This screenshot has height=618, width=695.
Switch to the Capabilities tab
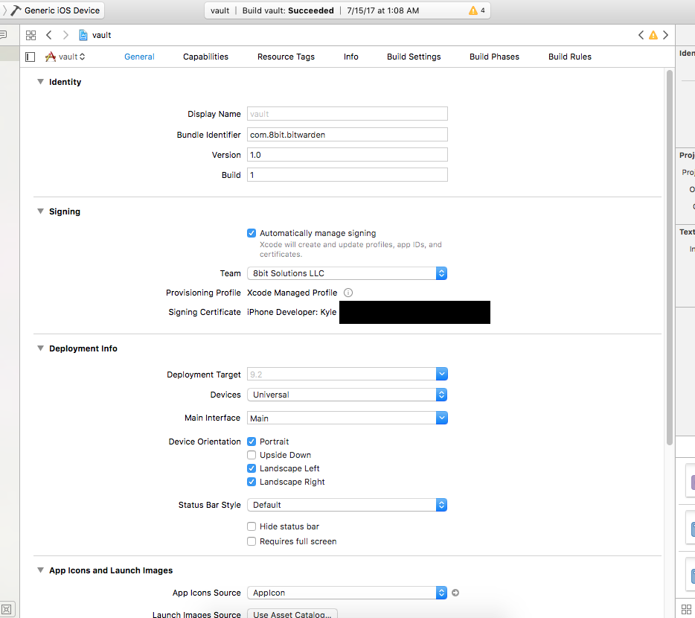[x=205, y=56]
